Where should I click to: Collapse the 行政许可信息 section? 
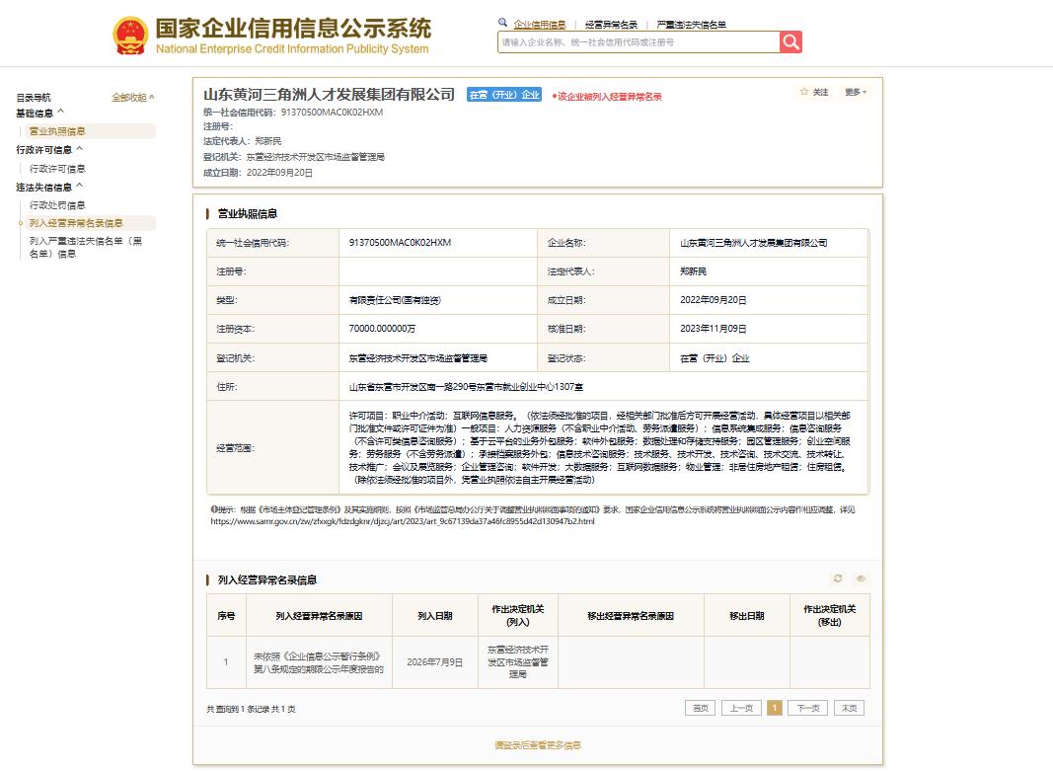pyautogui.click(x=49, y=150)
